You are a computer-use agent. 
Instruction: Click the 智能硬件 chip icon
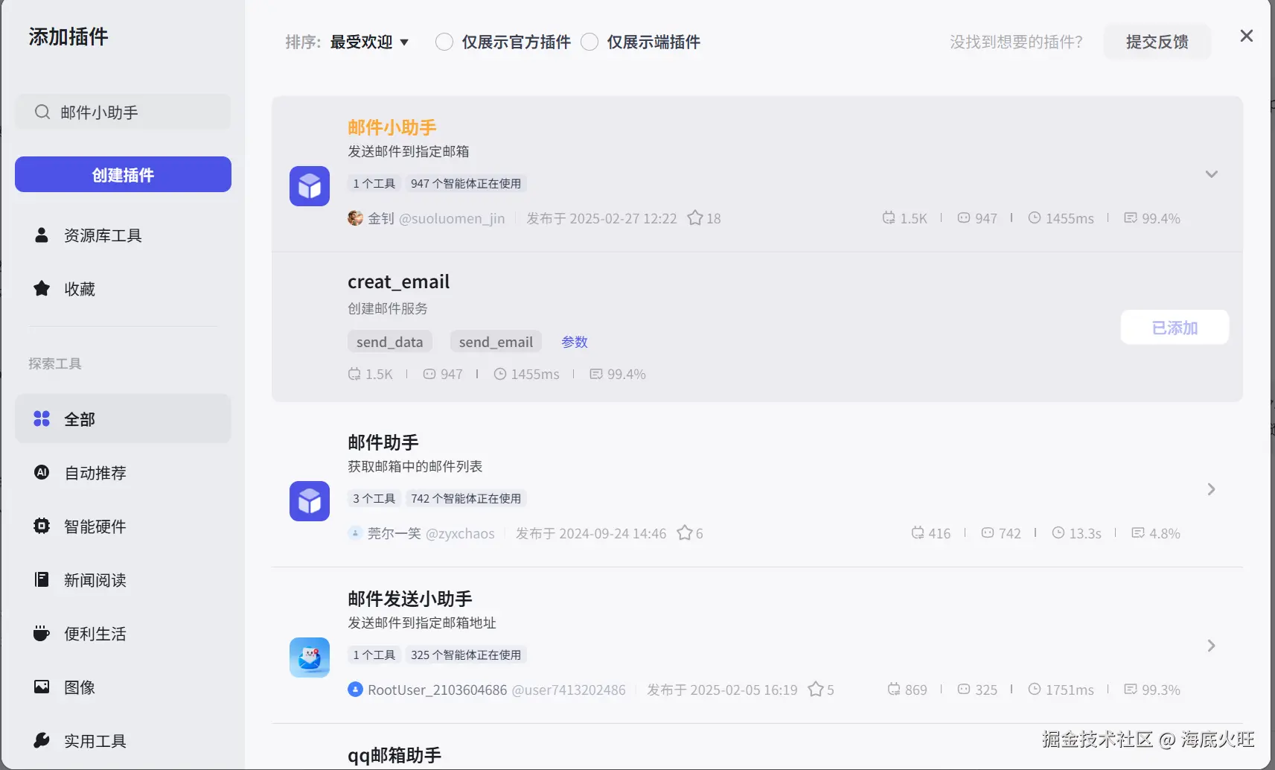pyautogui.click(x=42, y=526)
